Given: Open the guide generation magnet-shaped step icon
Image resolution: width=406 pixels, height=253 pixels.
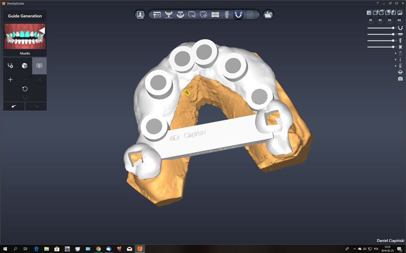Looking at the screenshot, I should pos(238,15).
